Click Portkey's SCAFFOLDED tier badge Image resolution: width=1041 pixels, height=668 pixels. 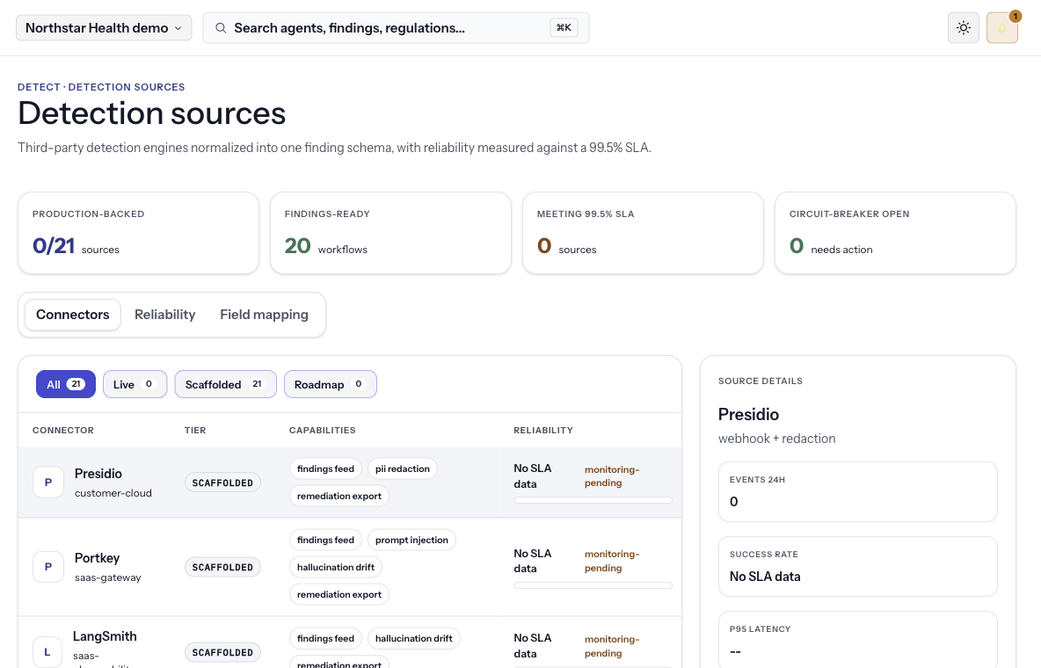coord(222,567)
